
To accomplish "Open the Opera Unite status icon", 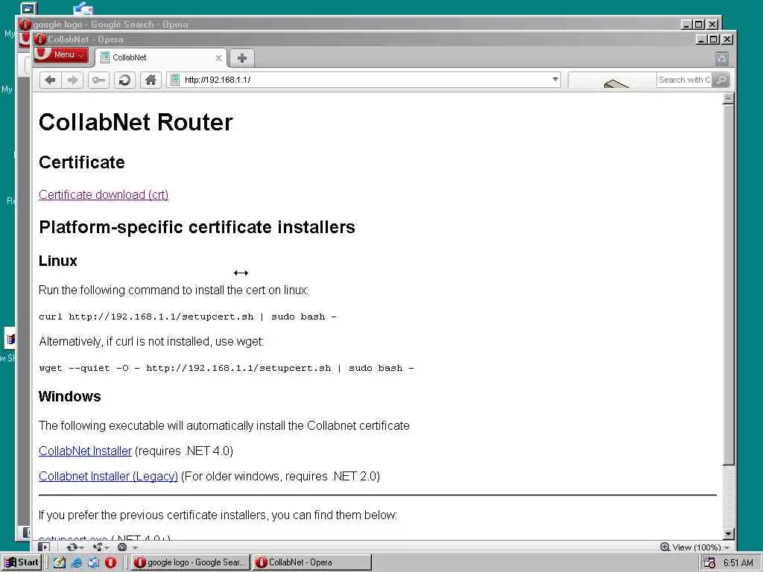I will click(x=98, y=547).
